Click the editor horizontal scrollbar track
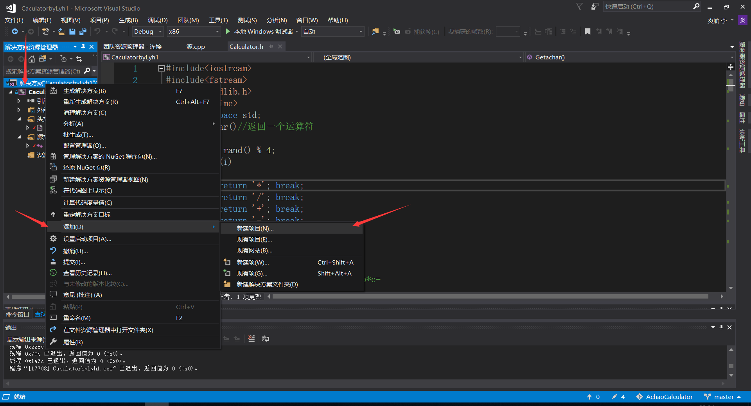 pos(490,297)
